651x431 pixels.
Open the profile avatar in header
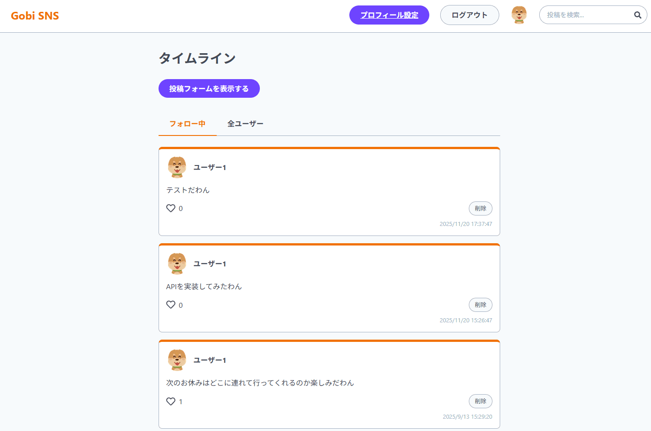point(519,15)
